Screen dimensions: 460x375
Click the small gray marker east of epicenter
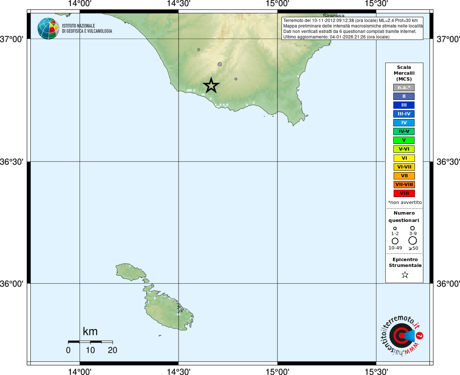tap(236, 79)
